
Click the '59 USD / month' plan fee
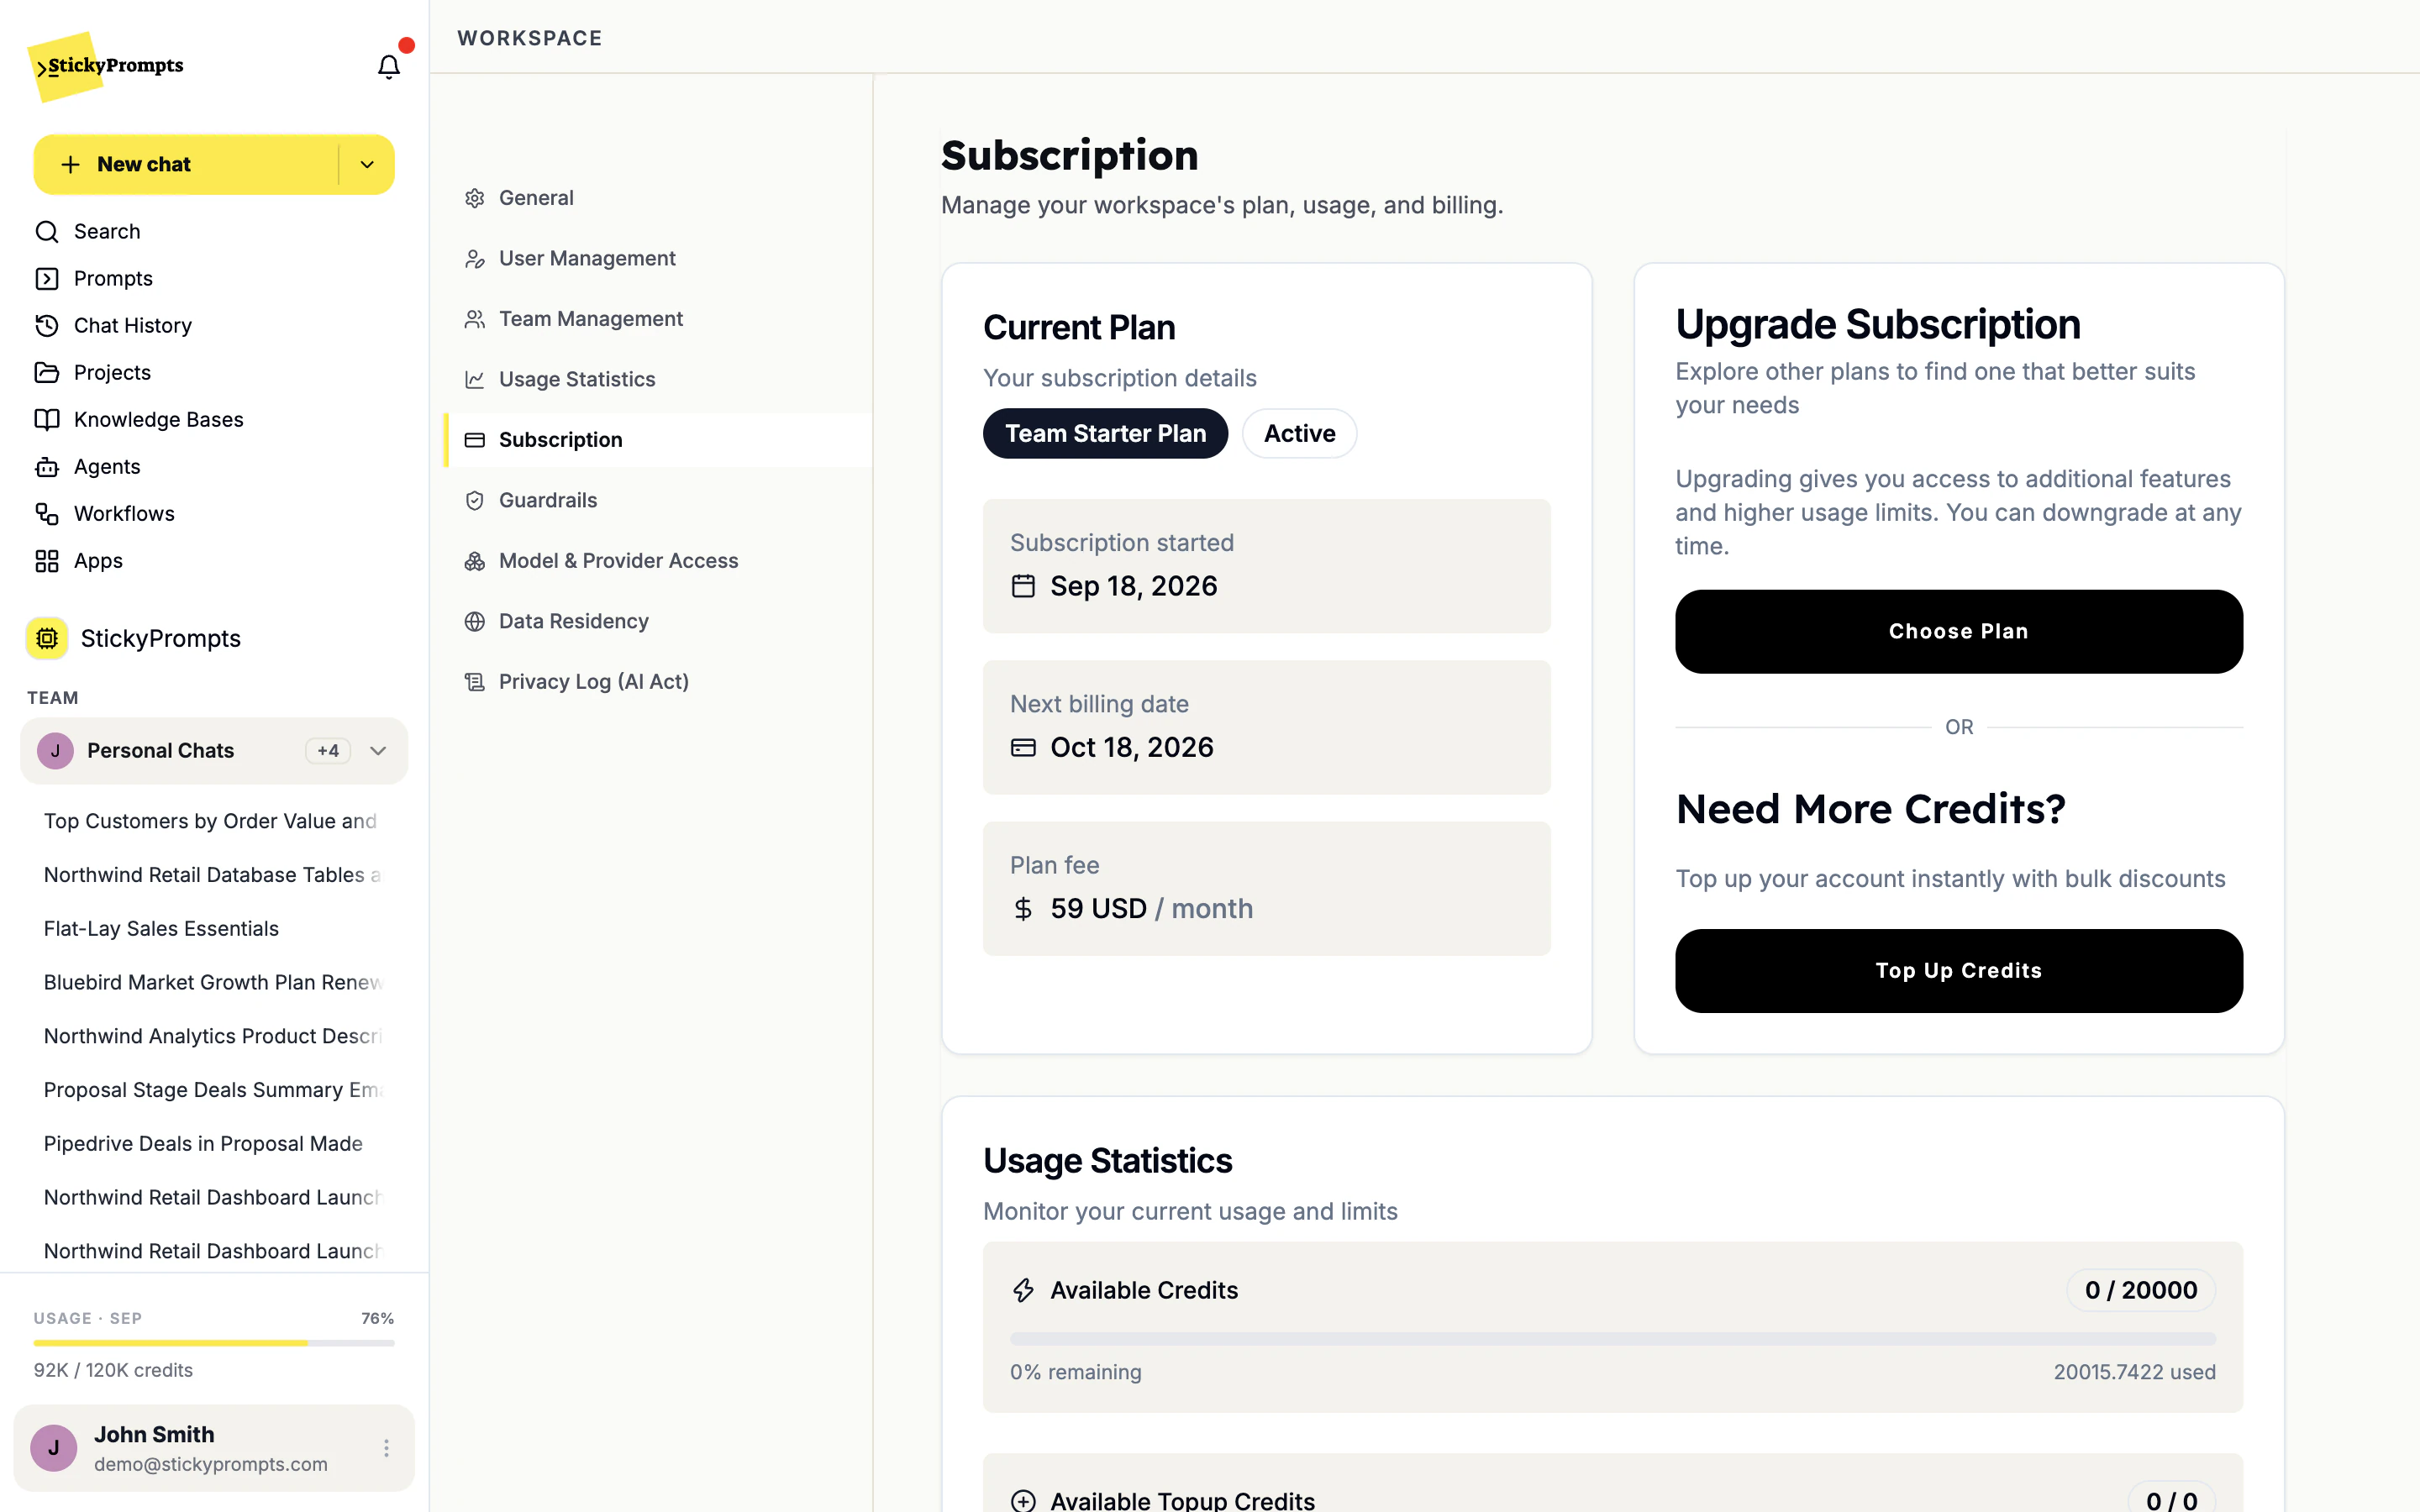[x=1151, y=908]
